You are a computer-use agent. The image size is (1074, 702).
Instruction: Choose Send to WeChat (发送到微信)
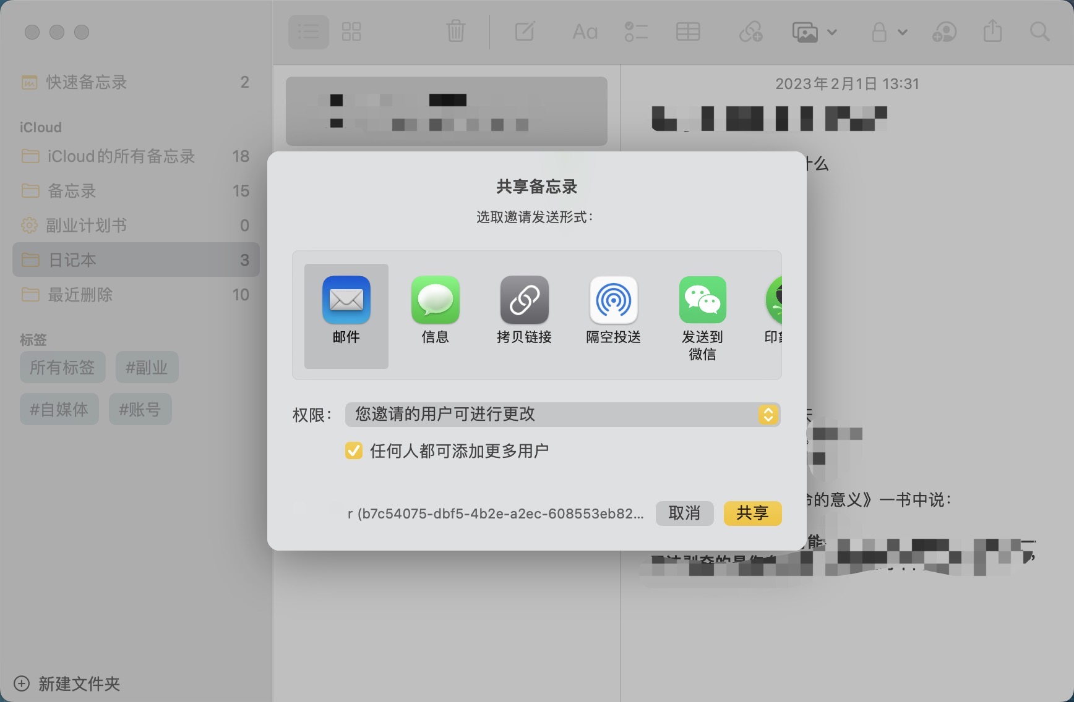(x=702, y=301)
